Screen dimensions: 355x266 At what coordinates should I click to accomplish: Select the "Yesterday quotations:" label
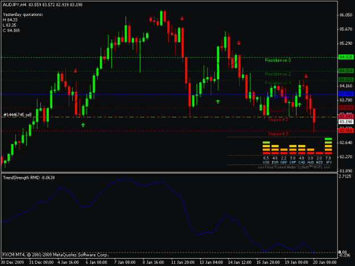(23, 15)
